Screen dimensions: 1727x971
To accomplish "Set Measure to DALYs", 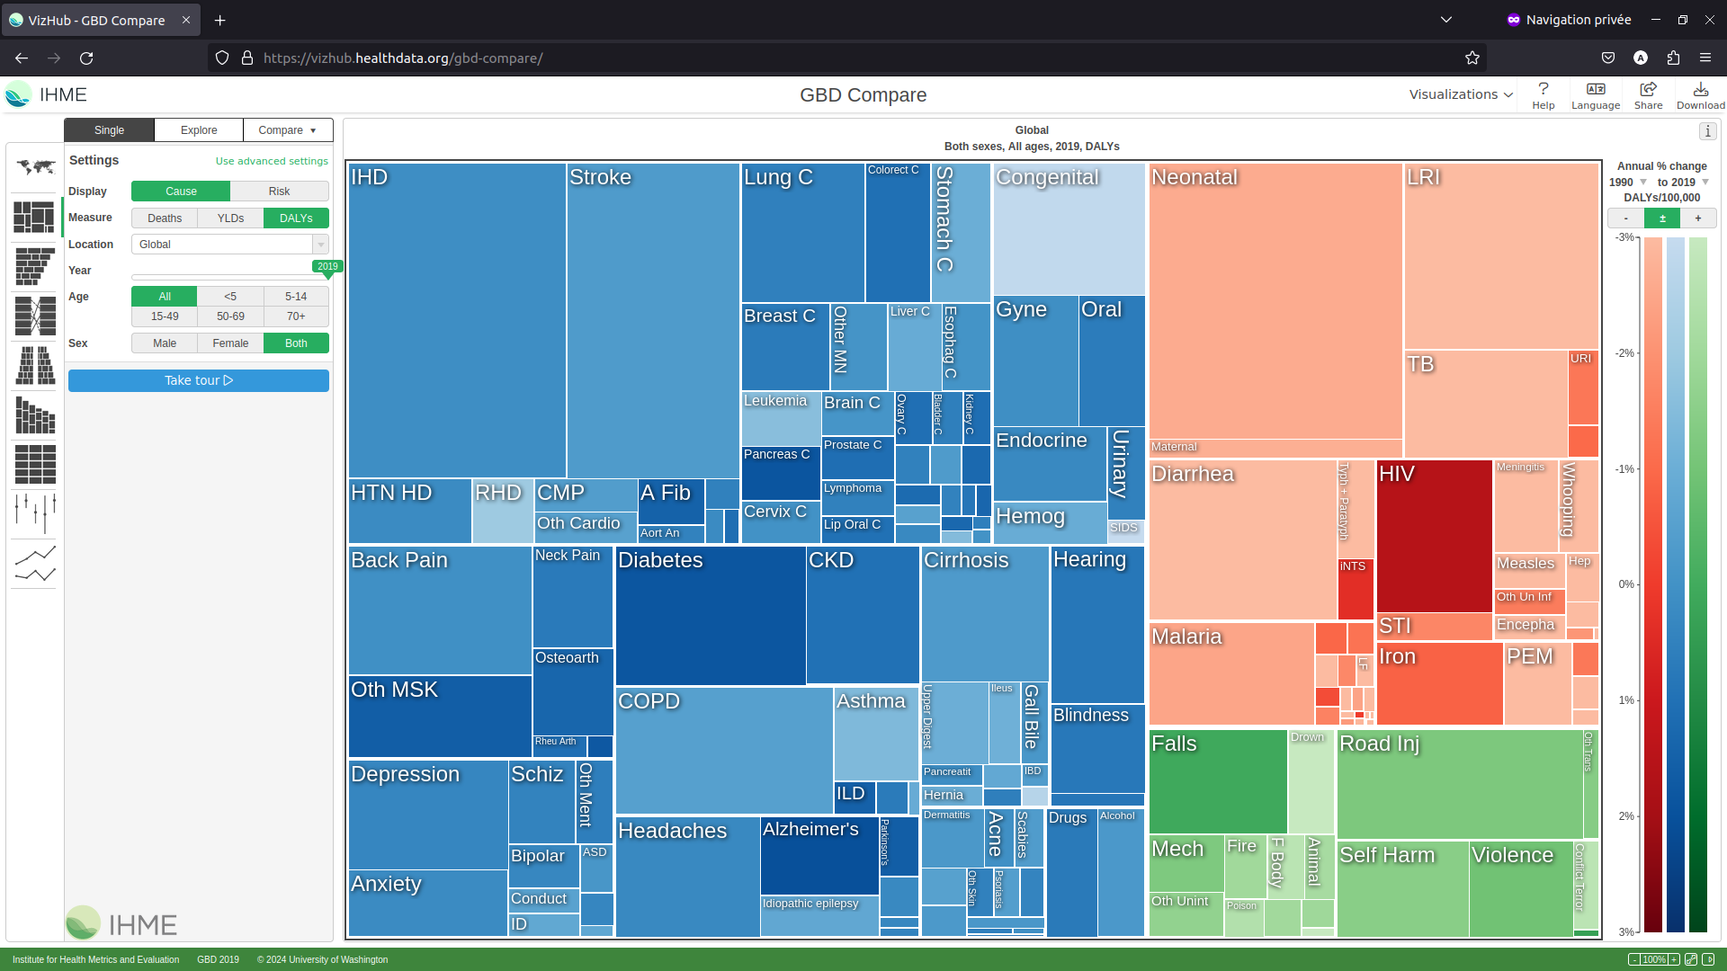I will click(x=296, y=218).
